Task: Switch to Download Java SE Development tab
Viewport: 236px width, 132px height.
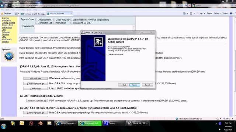Action: click(x=33, y=14)
